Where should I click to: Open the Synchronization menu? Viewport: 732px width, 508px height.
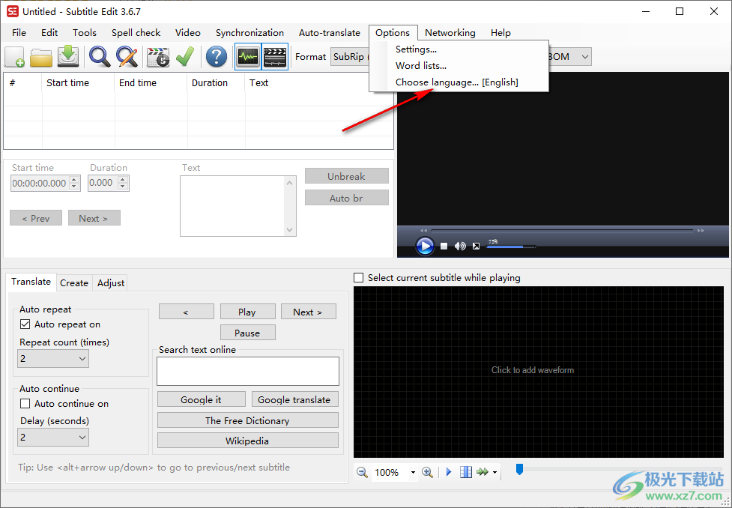click(249, 33)
